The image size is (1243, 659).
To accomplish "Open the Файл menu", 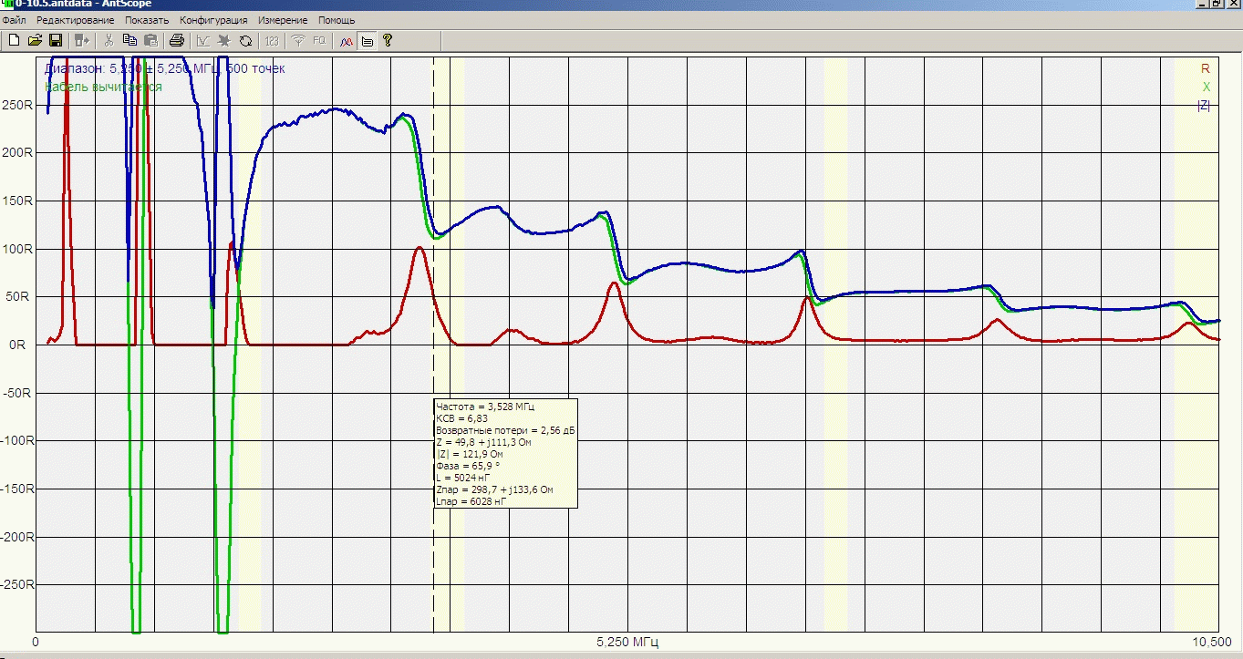I will (15, 20).
